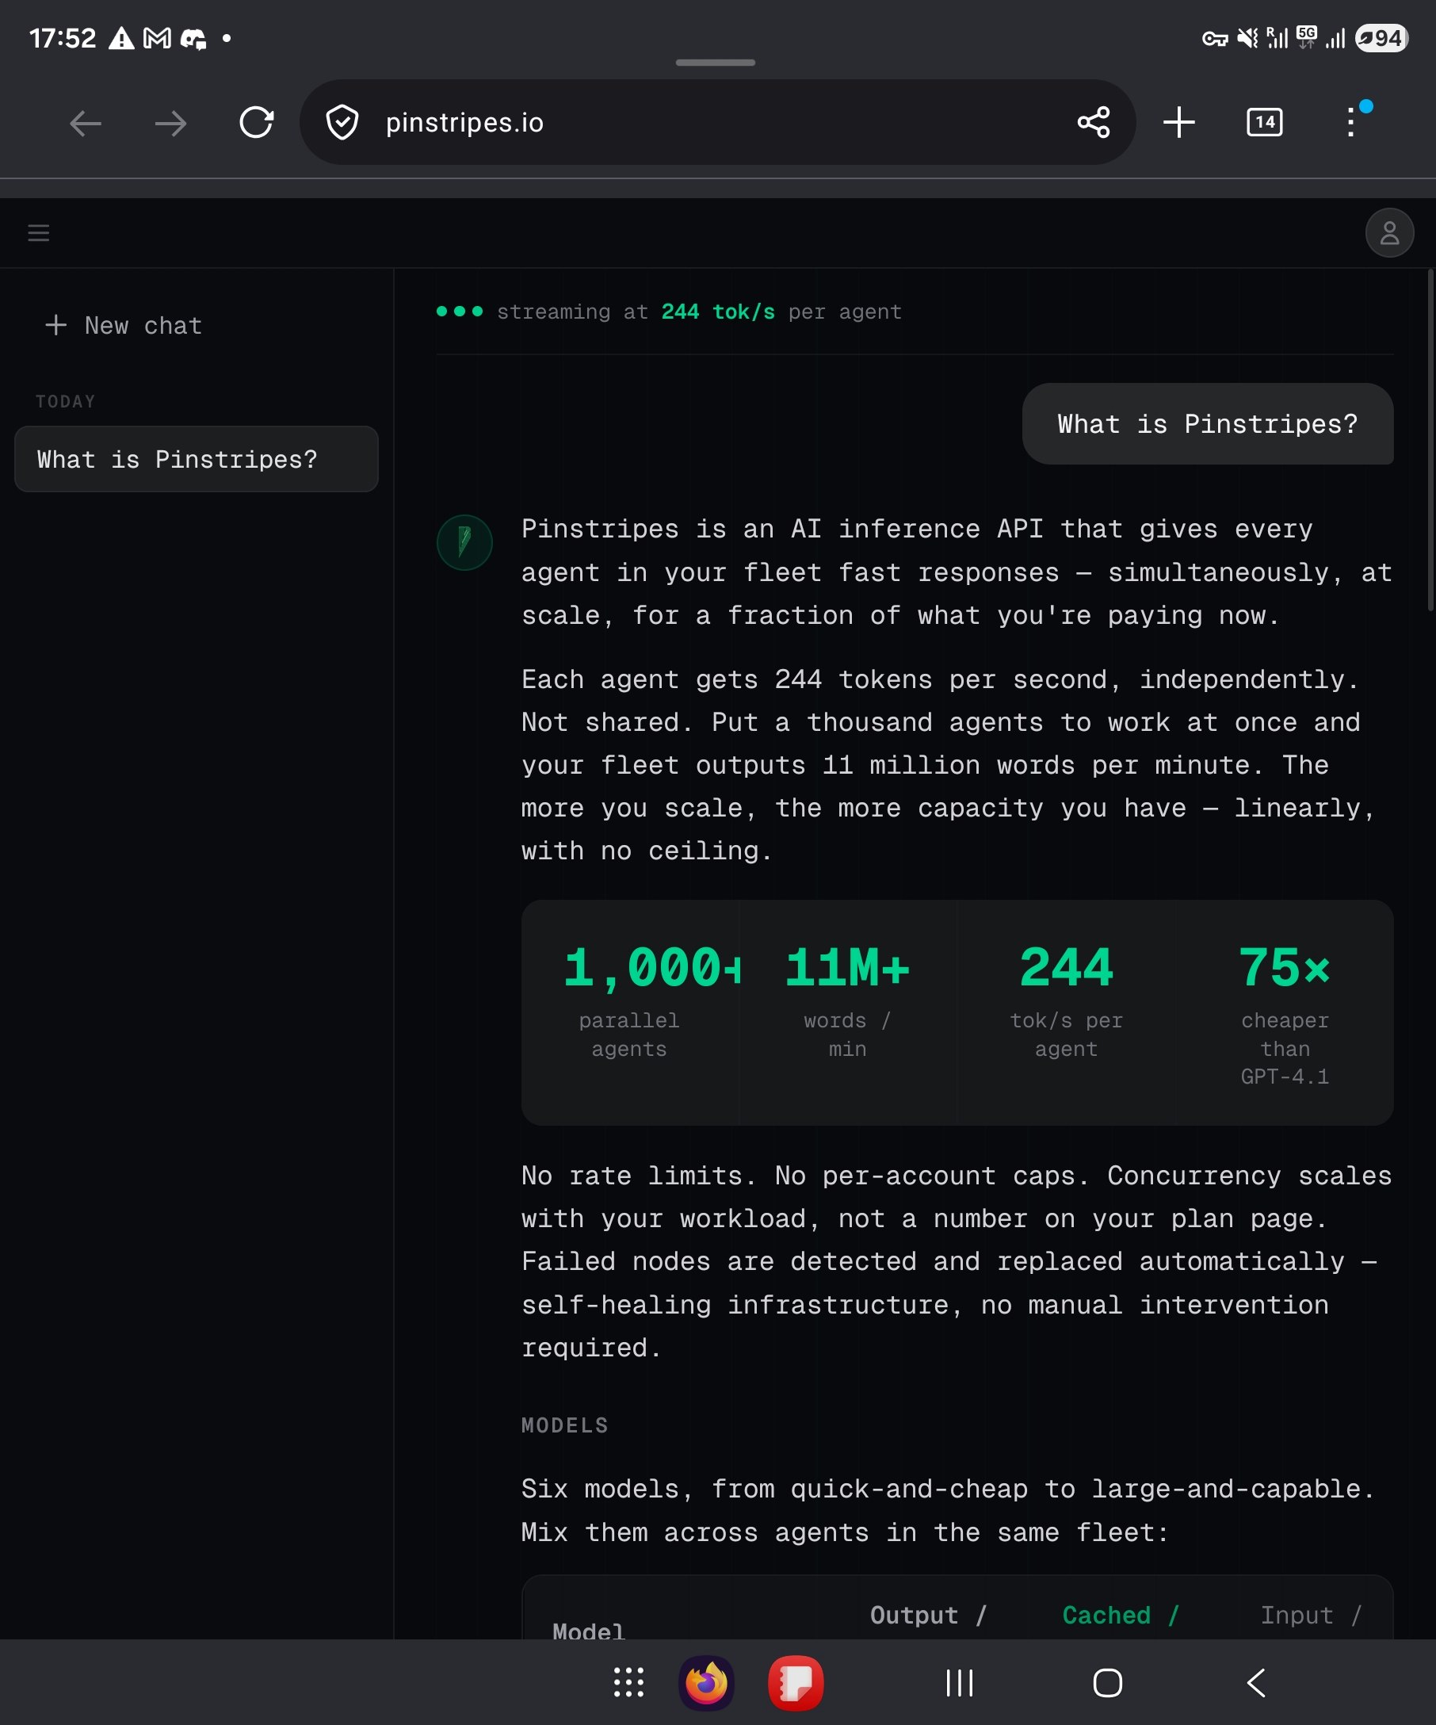Viewport: 1436px width, 1725px height.
Task: Launch the red notes app from taskbar
Action: [795, 1682]
